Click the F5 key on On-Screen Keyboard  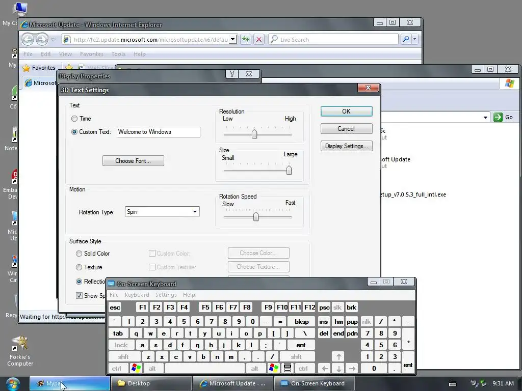[205, 307]
